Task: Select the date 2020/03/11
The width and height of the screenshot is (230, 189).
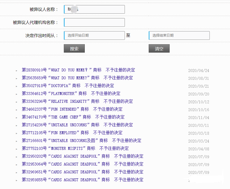Action: point(199,126)
